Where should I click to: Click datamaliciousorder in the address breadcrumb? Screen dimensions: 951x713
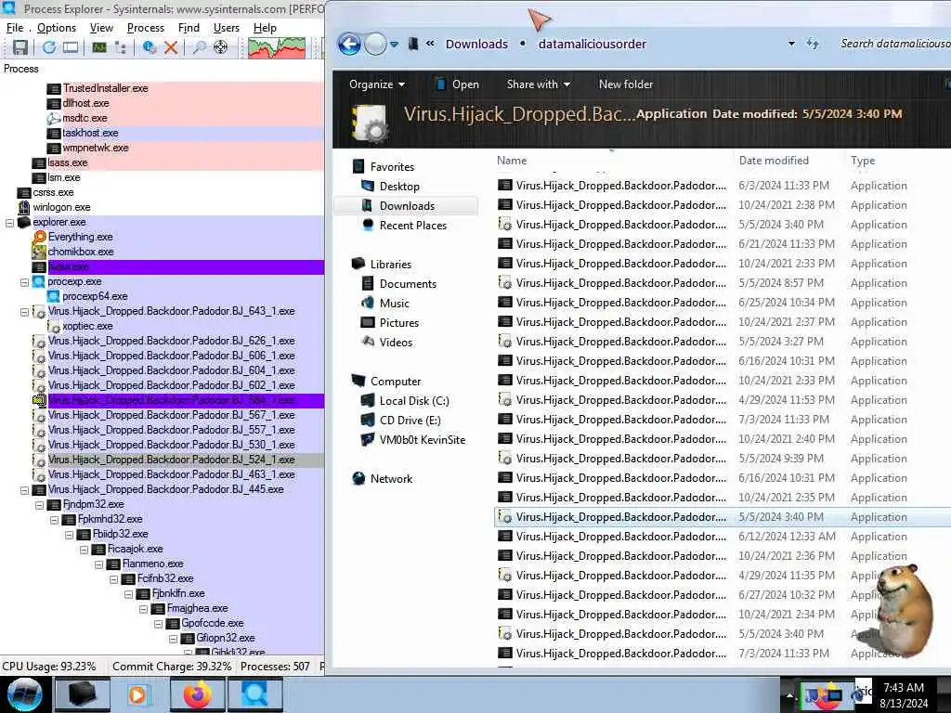[592, 45]
